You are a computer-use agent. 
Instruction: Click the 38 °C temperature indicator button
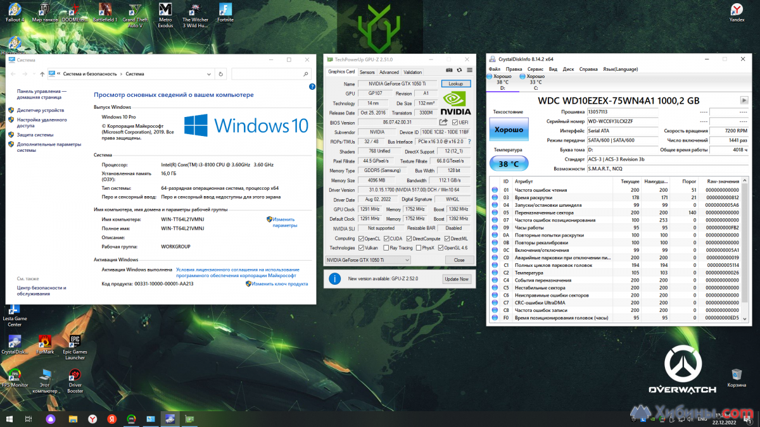(508, 164)
